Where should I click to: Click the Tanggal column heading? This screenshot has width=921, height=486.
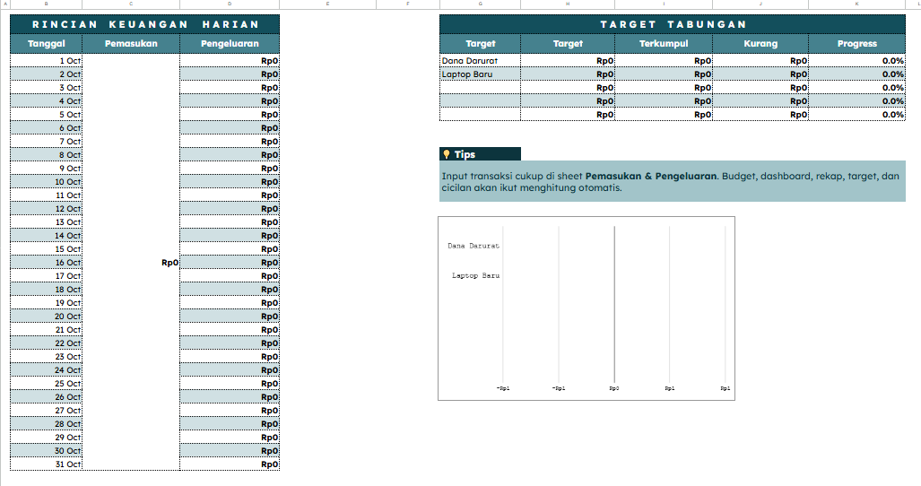tap(46, 43)
